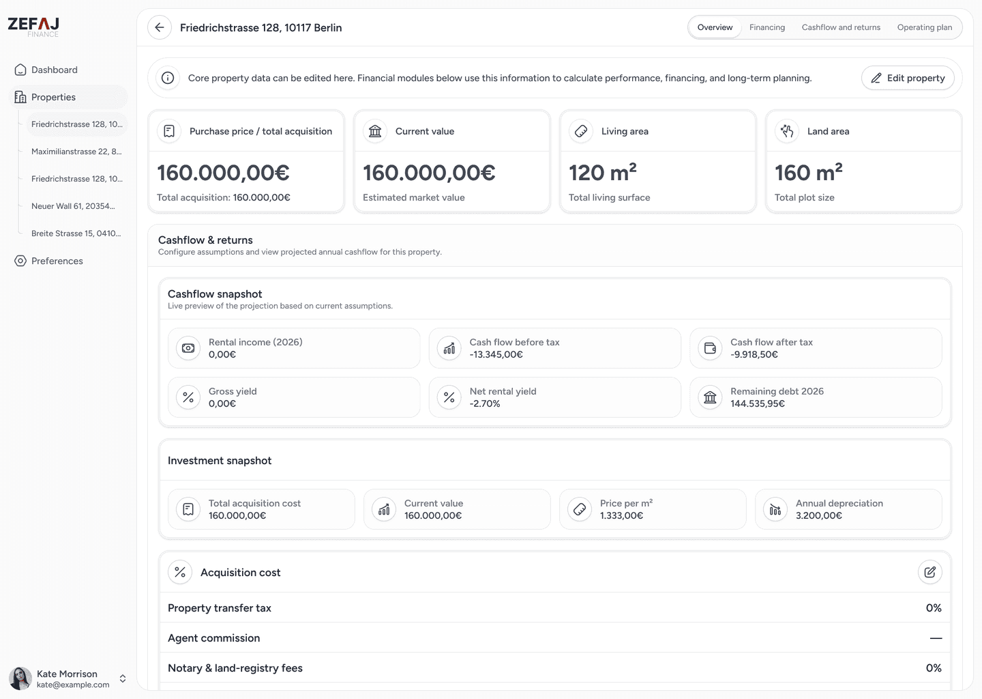Screen dimensions: 982x699
Task: Click the Remaining debt bank icon
Action: point(710,397)
